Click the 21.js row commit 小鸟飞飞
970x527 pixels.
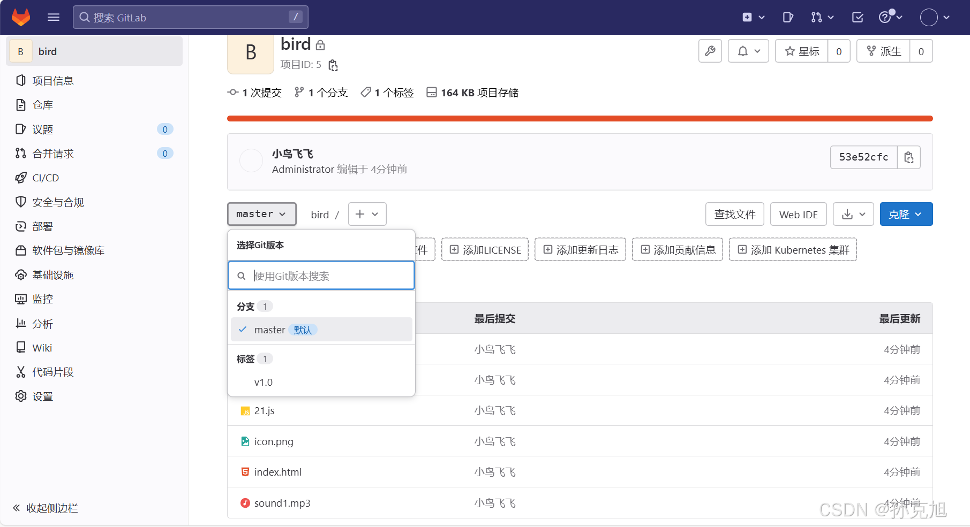495,411
